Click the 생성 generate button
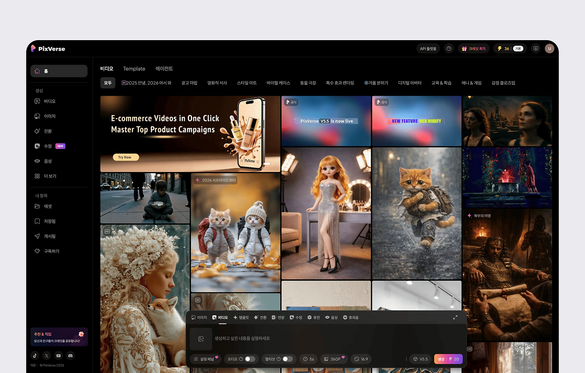585x373 pixels. click(448, 359)
